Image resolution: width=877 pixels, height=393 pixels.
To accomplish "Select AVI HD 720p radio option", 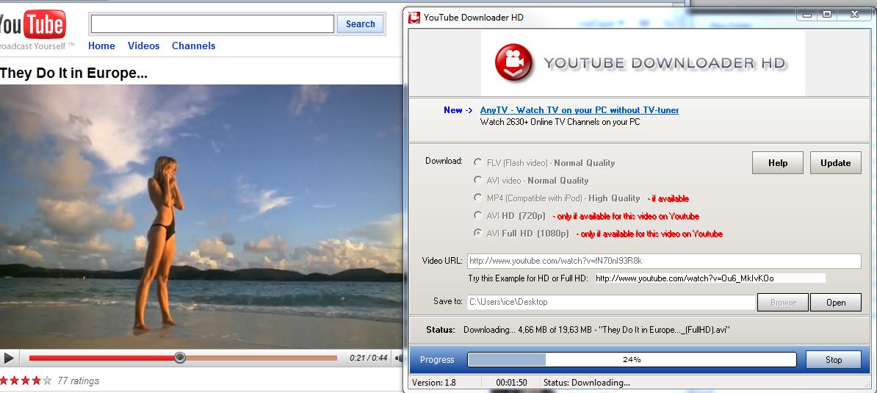I will pyautogui.click(x=477, y=216).
